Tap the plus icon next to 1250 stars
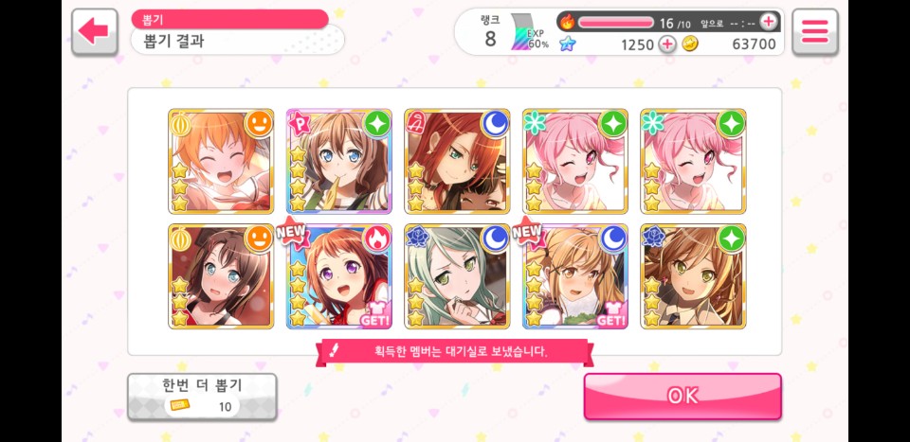Image resolution: width=910 pixels, height=442 pixels. pyautogui.click(x=667, y=44)
